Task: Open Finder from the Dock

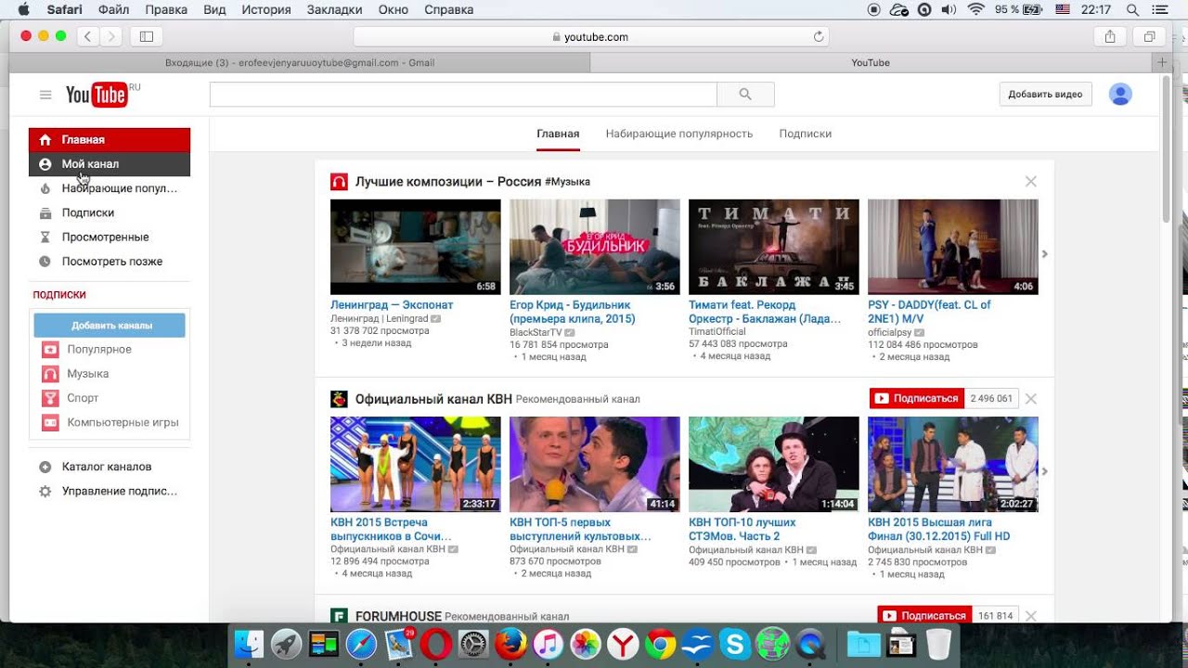Action: tap(249, 643)
